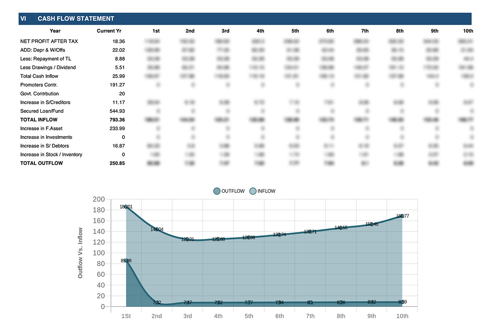
Task: Click the 16.87 debtors value
Action: (119, 146)
